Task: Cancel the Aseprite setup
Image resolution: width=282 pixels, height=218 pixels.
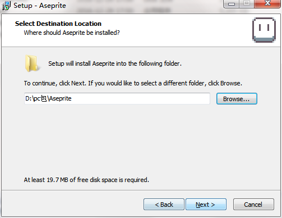Action: (x=253, y=205)
